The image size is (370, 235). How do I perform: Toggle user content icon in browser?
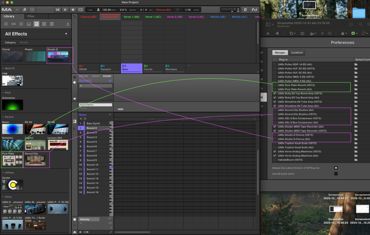click(68, 24)
